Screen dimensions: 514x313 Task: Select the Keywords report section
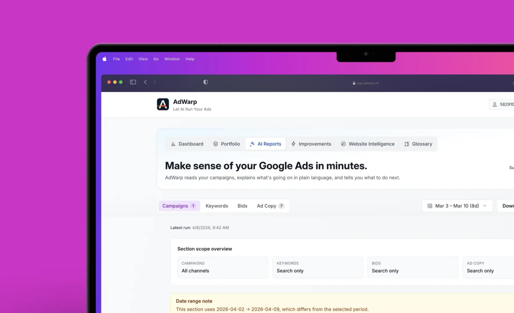(217, 206)
